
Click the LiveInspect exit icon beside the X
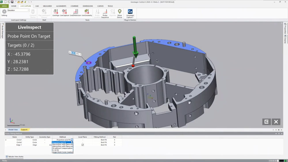pos(266,122)
